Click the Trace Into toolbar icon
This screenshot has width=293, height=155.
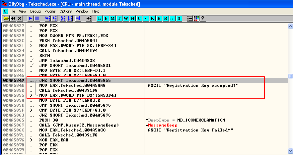pyautogui.click(x=63, y=18)
